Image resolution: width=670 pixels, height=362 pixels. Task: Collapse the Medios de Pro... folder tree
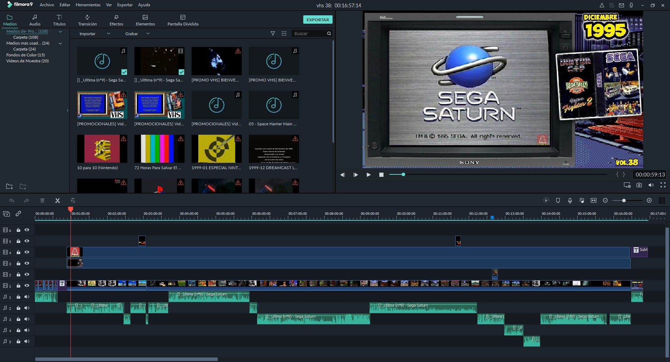(x=60, y=31)
